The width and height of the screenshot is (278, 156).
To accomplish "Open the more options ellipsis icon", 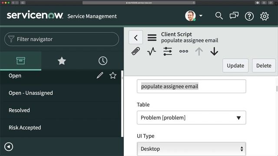I will pyautogui.click(x=184, y=51).
